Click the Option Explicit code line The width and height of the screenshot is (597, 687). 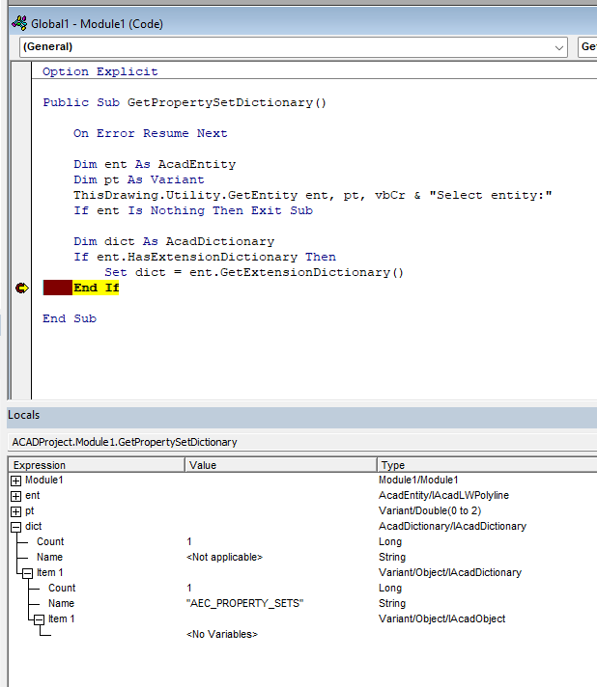coord(100,71)
